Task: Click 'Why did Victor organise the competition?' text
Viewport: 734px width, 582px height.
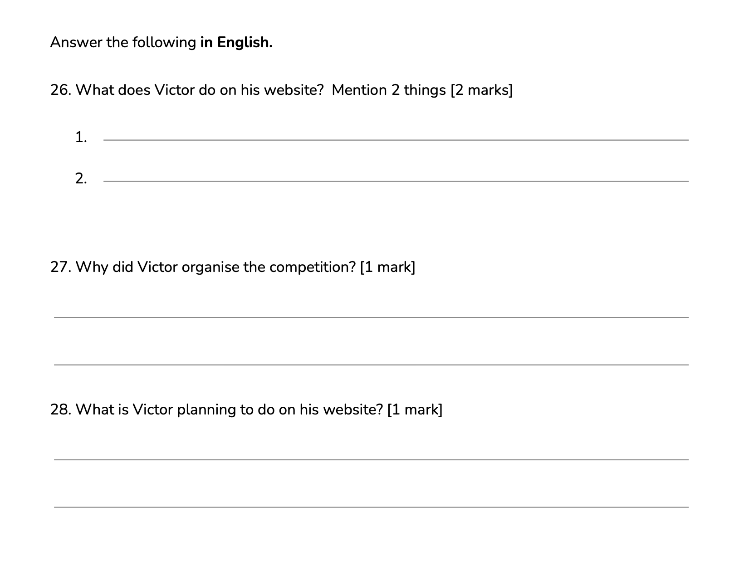Action: pos(215,267)
